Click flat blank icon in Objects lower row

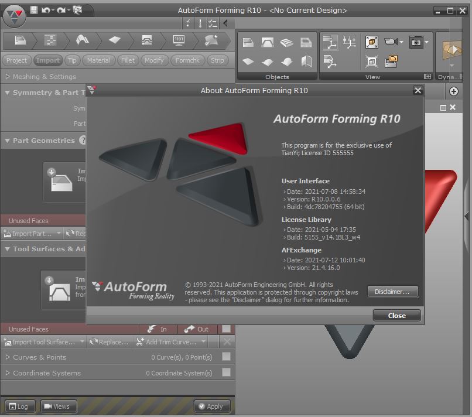pos(248,61)
